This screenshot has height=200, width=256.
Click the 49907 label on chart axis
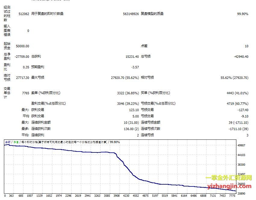(x=241, y=145)
